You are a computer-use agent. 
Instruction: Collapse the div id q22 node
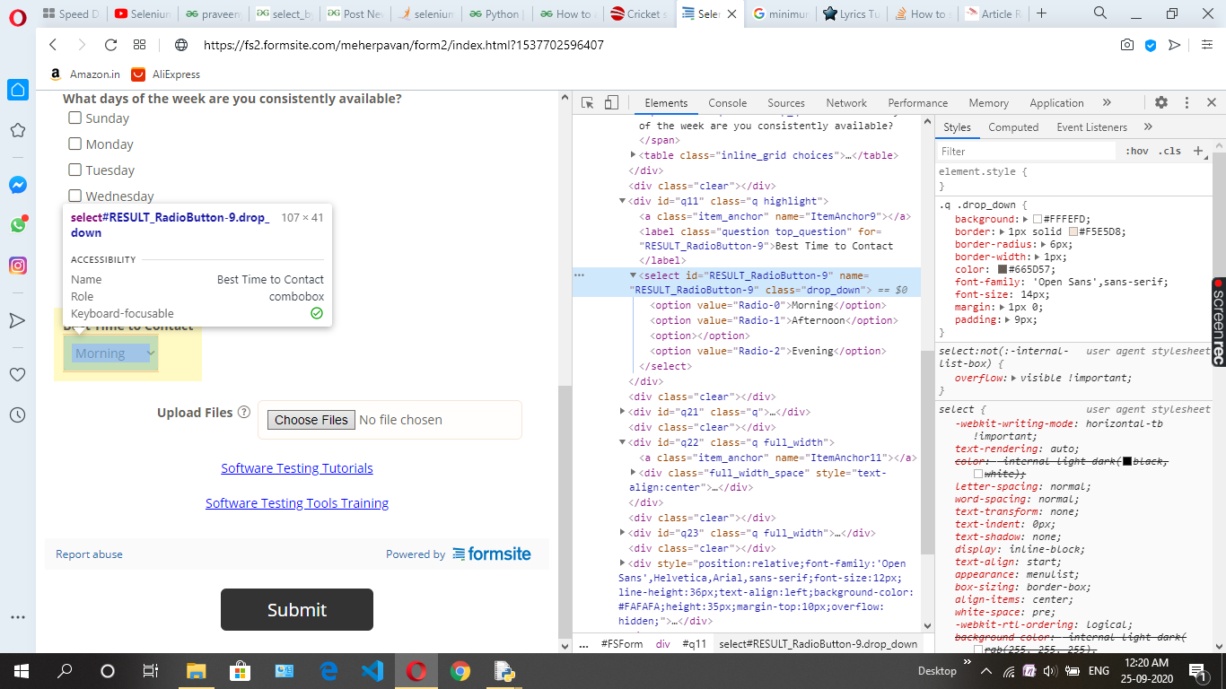point(623,442)
